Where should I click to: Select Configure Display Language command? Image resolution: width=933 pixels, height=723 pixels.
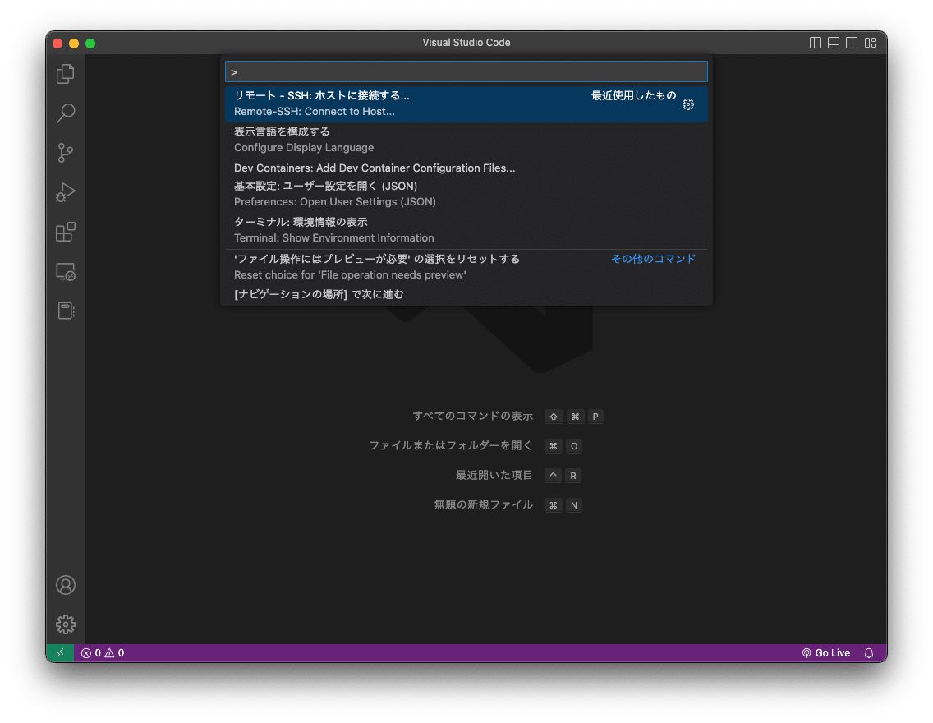point(466,140)
